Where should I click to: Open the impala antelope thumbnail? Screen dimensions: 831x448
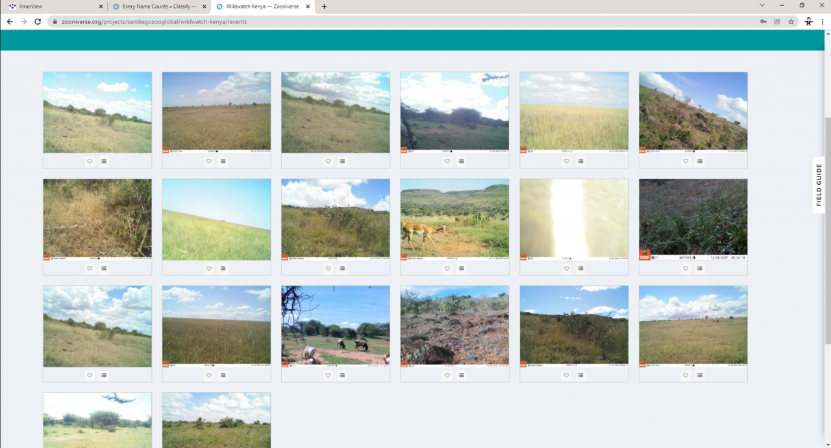point(454,219)
